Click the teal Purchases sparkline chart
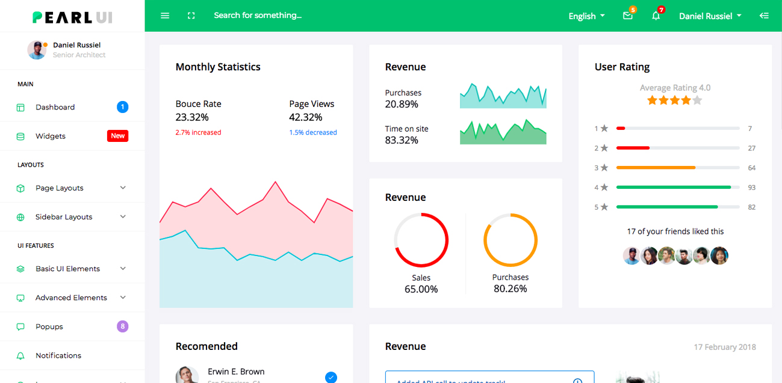 (x=503, y=96)
